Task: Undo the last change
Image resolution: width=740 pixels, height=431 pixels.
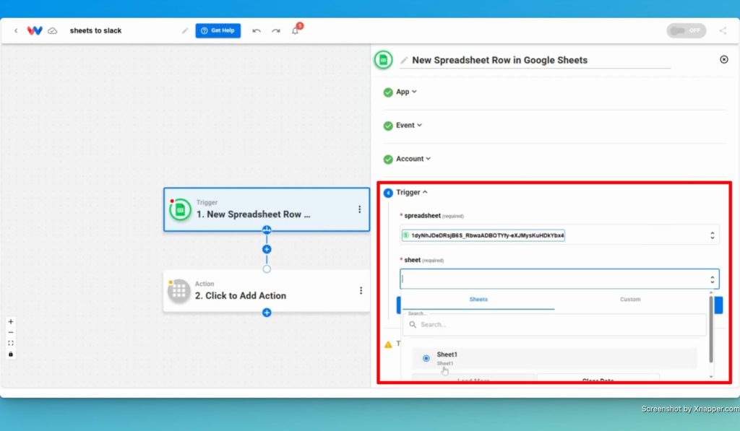Action: [x=257, y=30]
